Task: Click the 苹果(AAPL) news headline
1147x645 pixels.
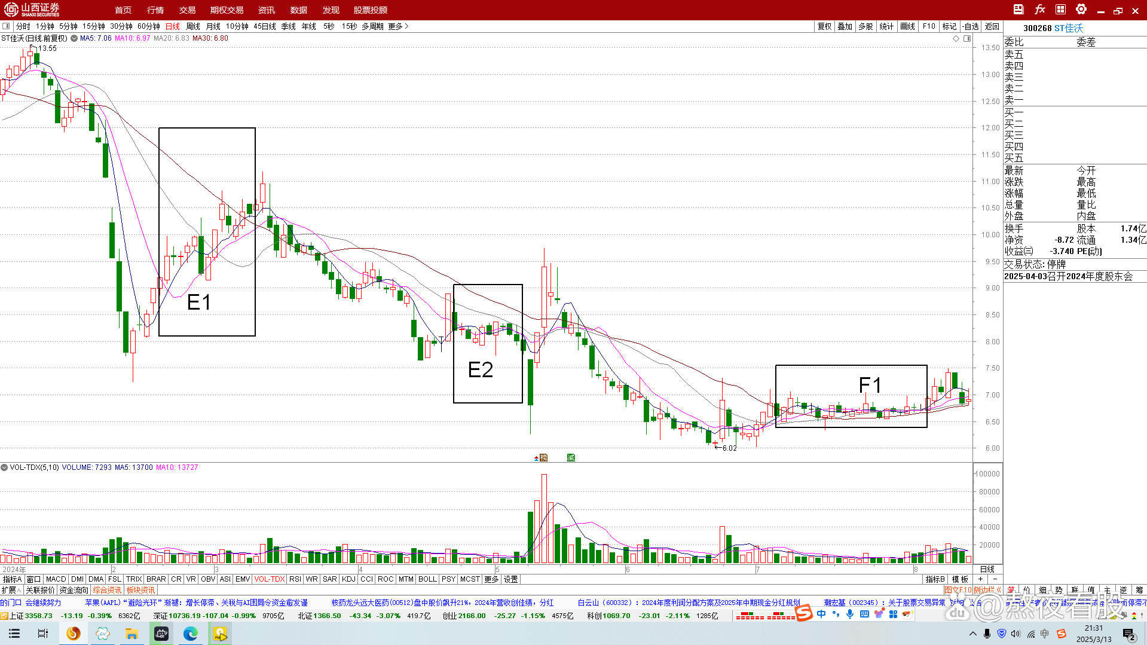Action: point(196,603)
